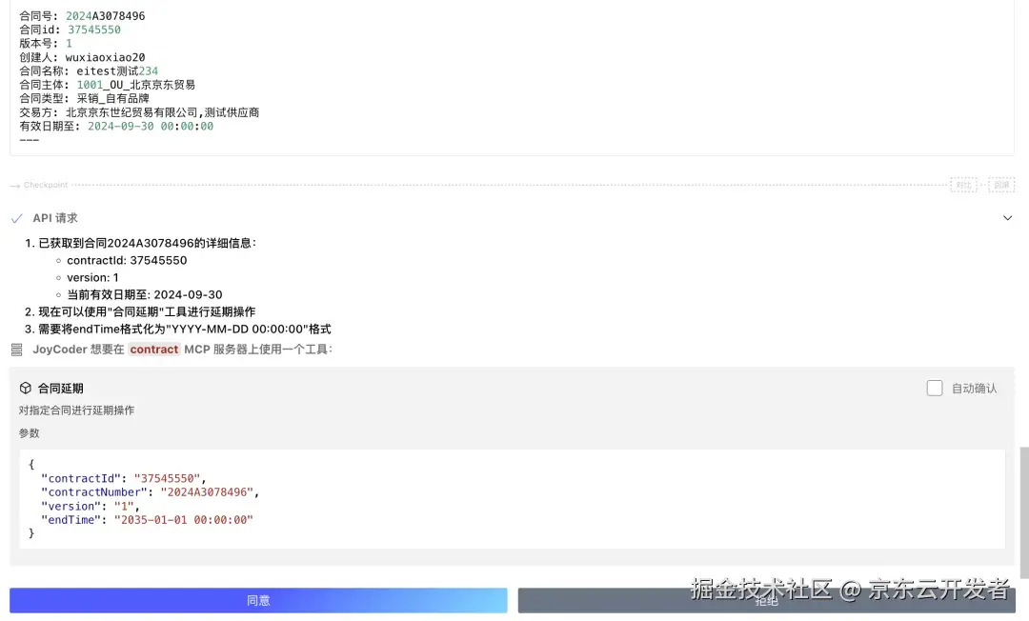Click the 同意 button

[x=257, y=600]
